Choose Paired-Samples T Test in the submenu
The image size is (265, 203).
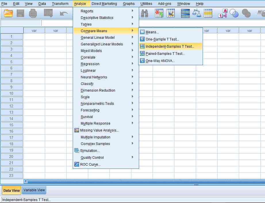pyautogui.click(x=170, y=53)
